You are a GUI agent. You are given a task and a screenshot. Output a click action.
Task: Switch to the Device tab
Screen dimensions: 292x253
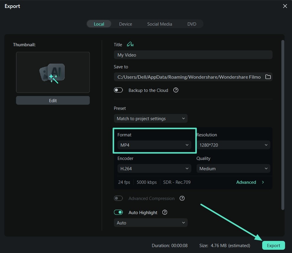pos(125,24)
